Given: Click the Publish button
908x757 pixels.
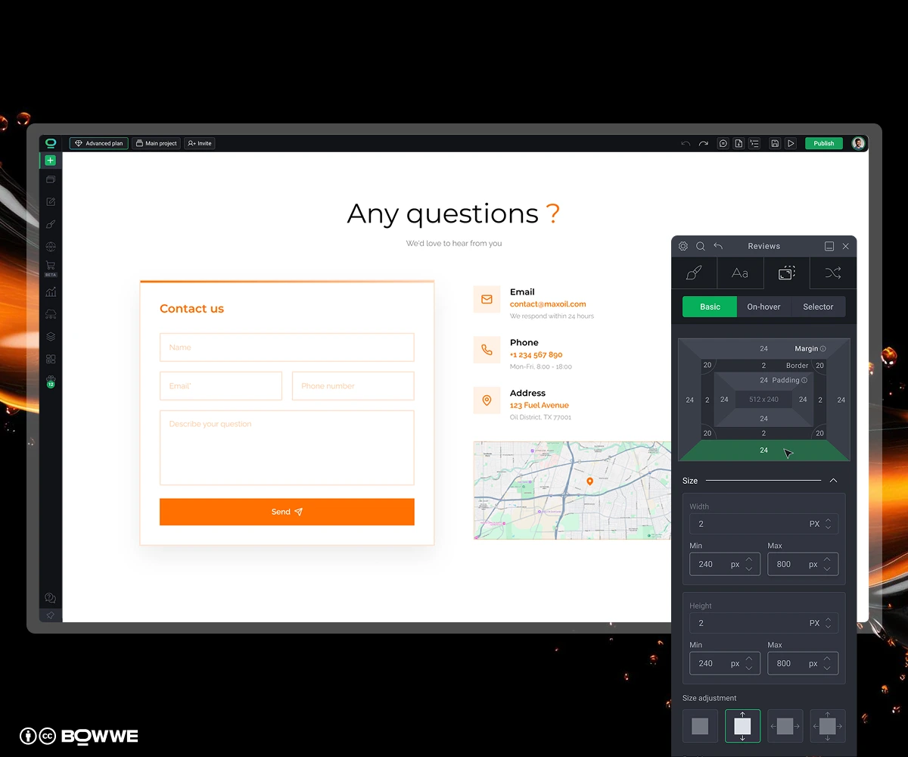Looking at the screenshot, I should [824, 143].
